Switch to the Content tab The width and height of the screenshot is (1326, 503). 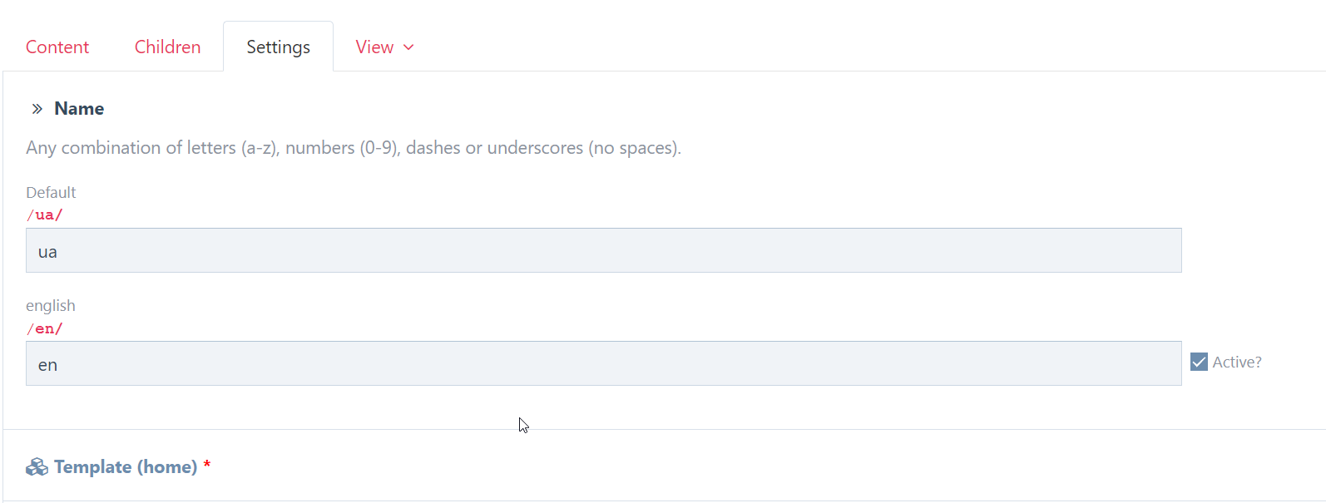click(57, 47)
